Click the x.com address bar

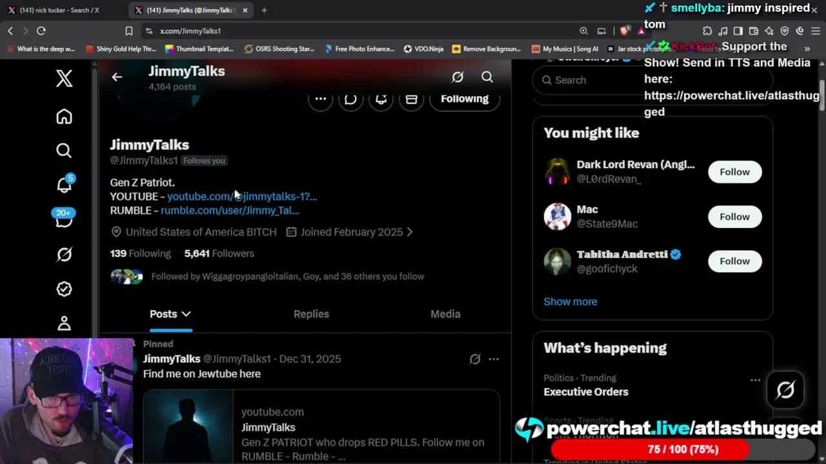[x=361, y=31]
